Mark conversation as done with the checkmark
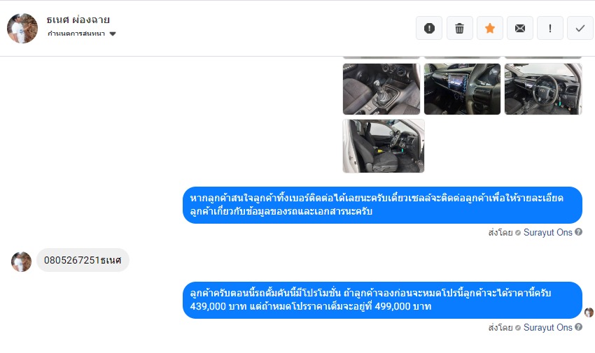595x353 pixels. (580, 28)
